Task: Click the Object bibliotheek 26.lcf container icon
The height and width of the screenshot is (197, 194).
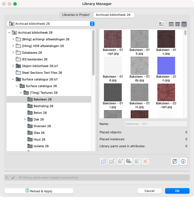Action: pos(18,66)
